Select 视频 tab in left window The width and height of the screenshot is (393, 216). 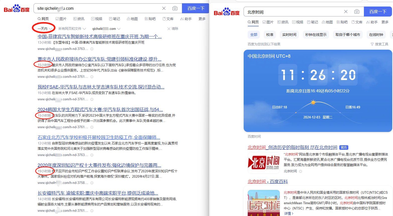(x=97, y=19)
